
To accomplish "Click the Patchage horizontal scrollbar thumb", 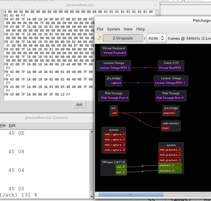I will pos(130,195).
